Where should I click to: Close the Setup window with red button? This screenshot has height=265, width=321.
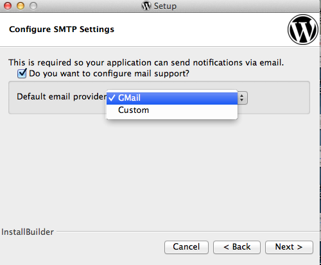[8, 6]
